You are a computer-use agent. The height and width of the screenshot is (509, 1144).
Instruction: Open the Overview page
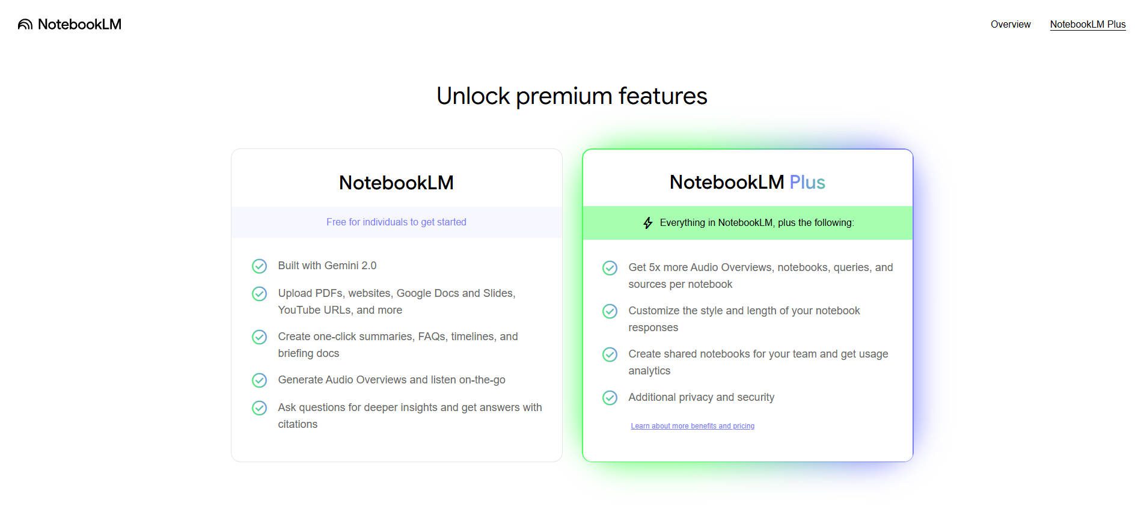[x=1010, y=25]
